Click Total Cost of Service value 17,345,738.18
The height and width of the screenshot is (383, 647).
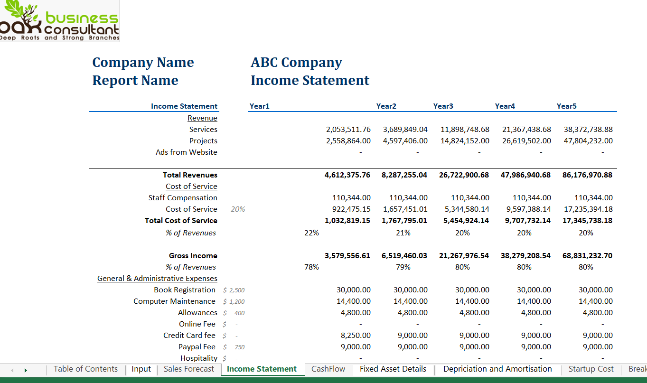[x=587, y=221]
